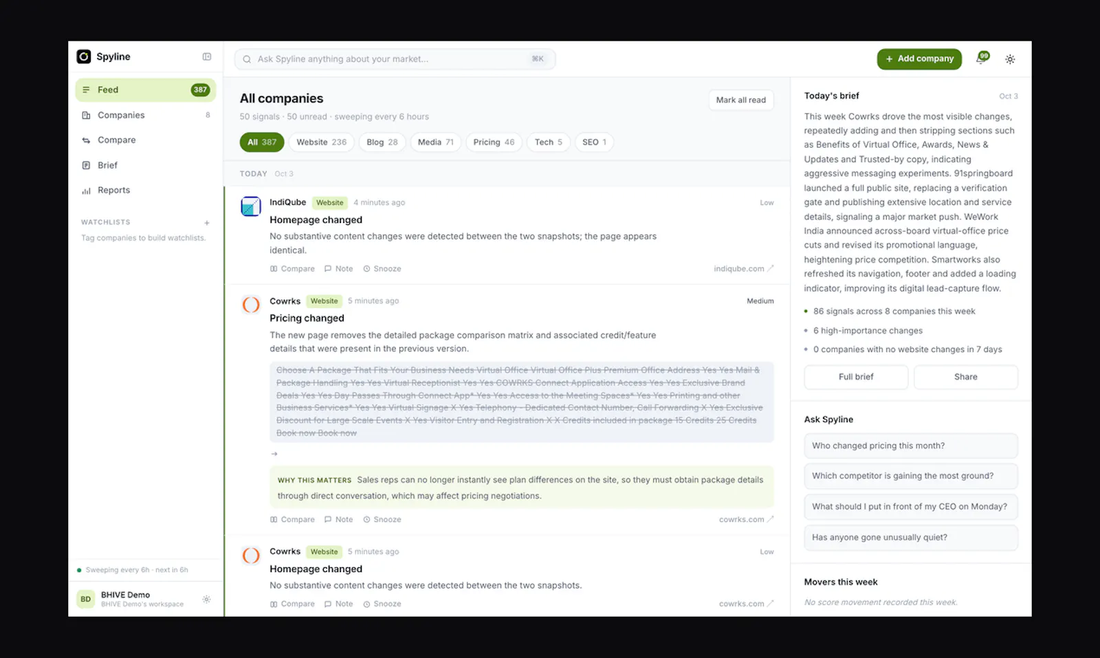Compare the IndiQube Homepage changed signal
This screenshot has height=658, width=1100.
pyautogui.click(x=292, y=269)
